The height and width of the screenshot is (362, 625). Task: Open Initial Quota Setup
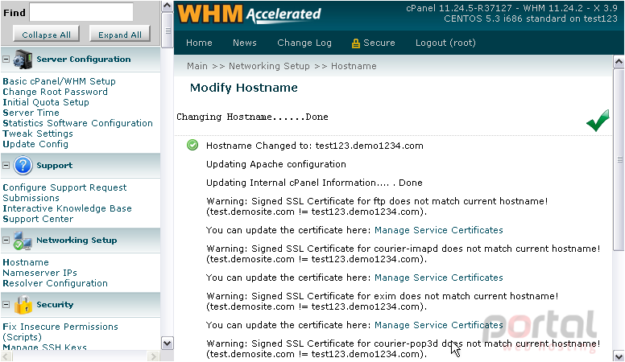(x=46, y=102)
